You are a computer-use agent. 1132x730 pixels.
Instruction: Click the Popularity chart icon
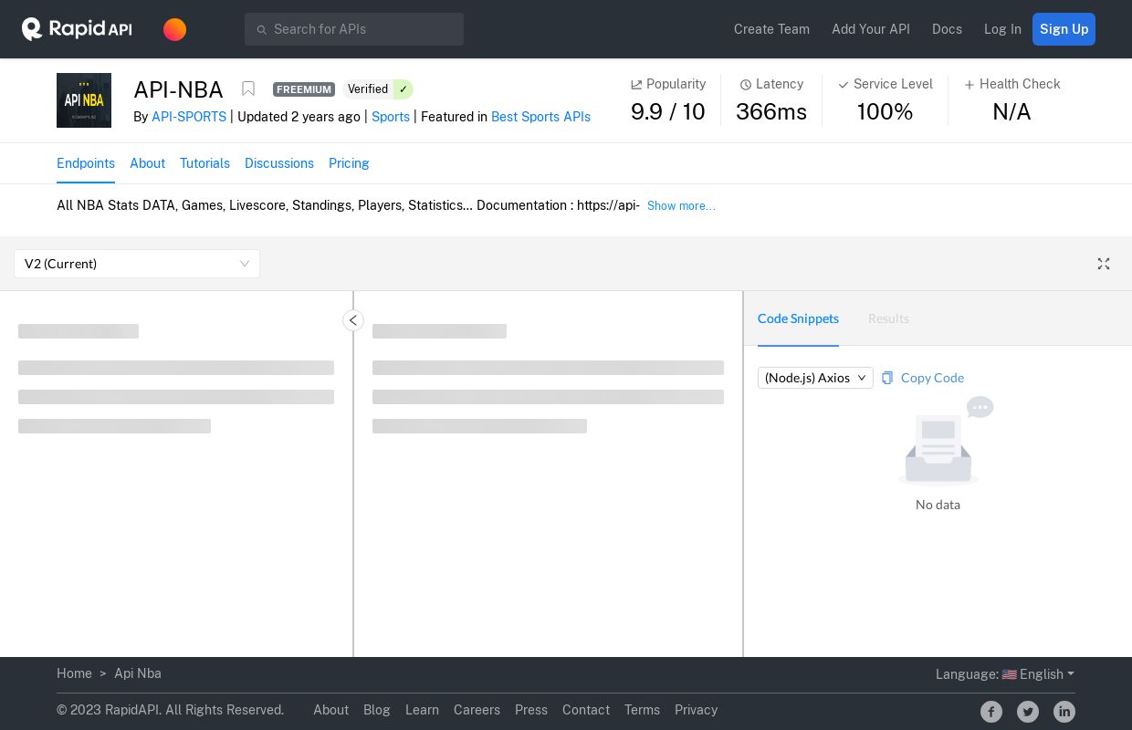click(636, 85)
